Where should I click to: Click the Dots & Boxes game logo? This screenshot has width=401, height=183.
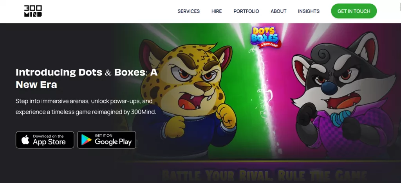pyautogui.click(x=265, y=37)
